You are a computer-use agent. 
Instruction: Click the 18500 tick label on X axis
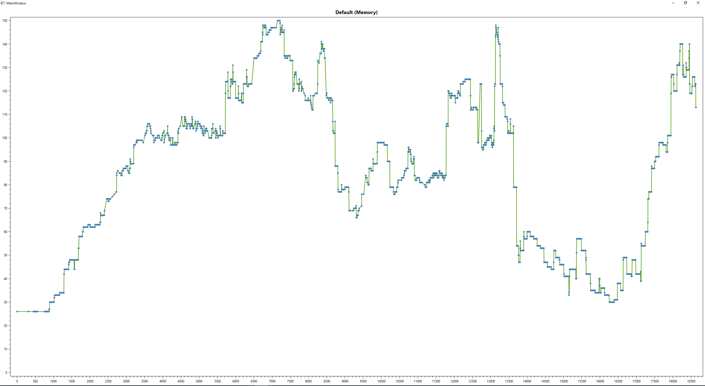(x=691, y=381)
